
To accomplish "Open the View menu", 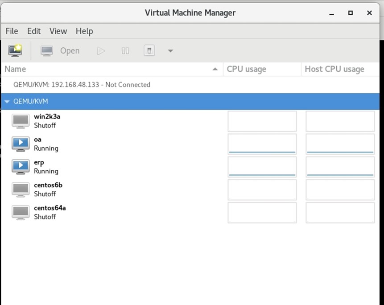I will (x=58, y=31).
